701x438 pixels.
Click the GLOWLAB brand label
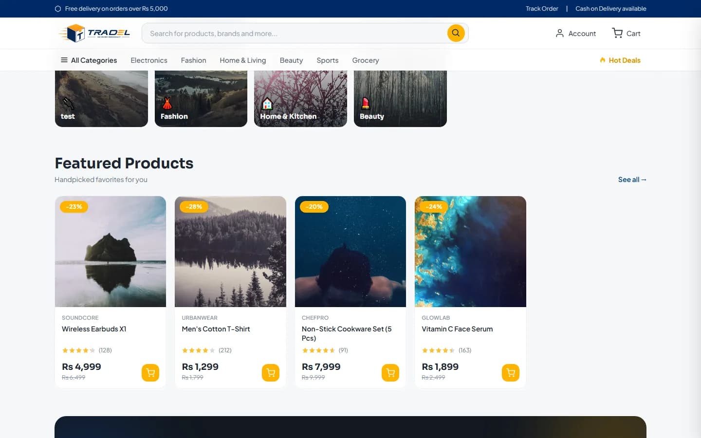pyautogui.click(x=436, y=318)
